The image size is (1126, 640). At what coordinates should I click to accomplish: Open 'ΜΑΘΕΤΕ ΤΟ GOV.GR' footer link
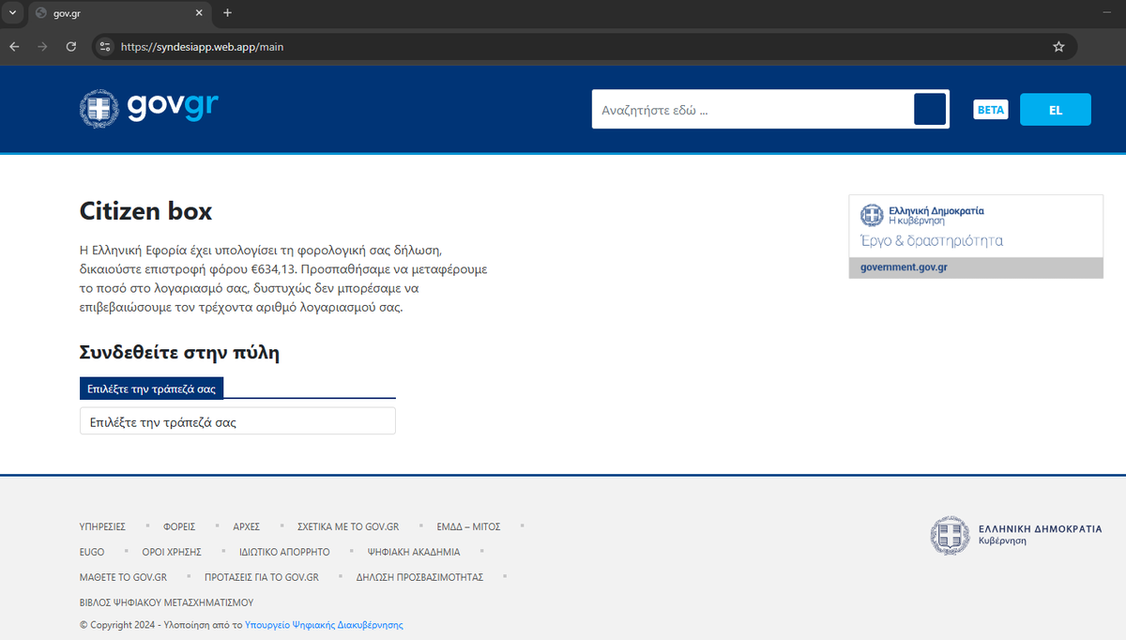click(x=123, y=577)
